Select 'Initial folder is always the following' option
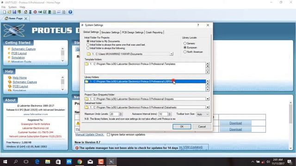 coord(88,48)
